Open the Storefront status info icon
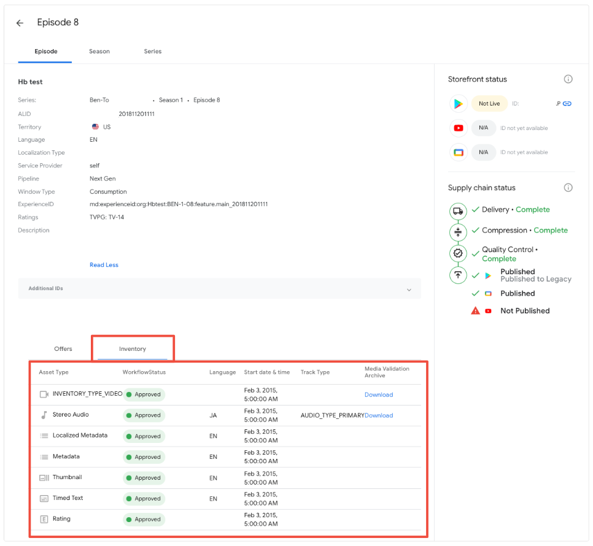Viewport: 593px width, 546px height. tap(568, 79)
